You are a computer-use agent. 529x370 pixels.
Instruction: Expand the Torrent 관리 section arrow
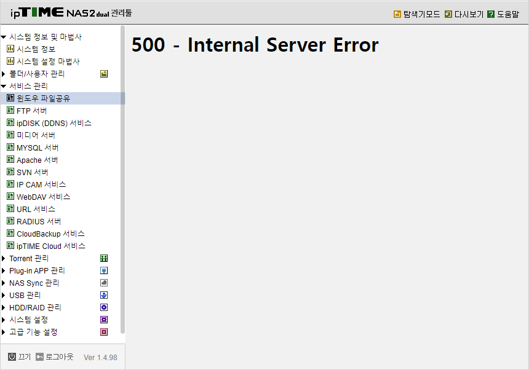pos(3,259)
